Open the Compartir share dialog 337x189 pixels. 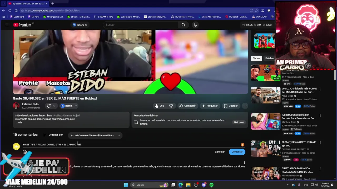point(187,106)
